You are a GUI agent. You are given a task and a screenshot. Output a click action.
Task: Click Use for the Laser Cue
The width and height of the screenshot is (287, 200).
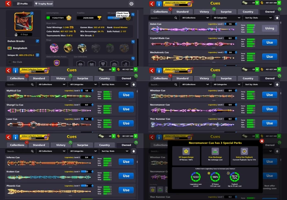[126, 124]
